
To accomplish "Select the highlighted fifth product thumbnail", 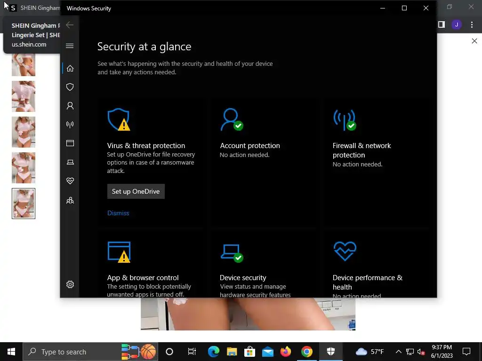I will (x=24, y=204).
